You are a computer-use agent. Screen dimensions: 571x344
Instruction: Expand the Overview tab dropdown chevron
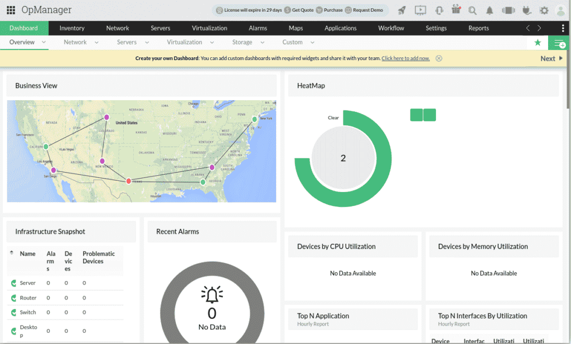coord(43,42)
